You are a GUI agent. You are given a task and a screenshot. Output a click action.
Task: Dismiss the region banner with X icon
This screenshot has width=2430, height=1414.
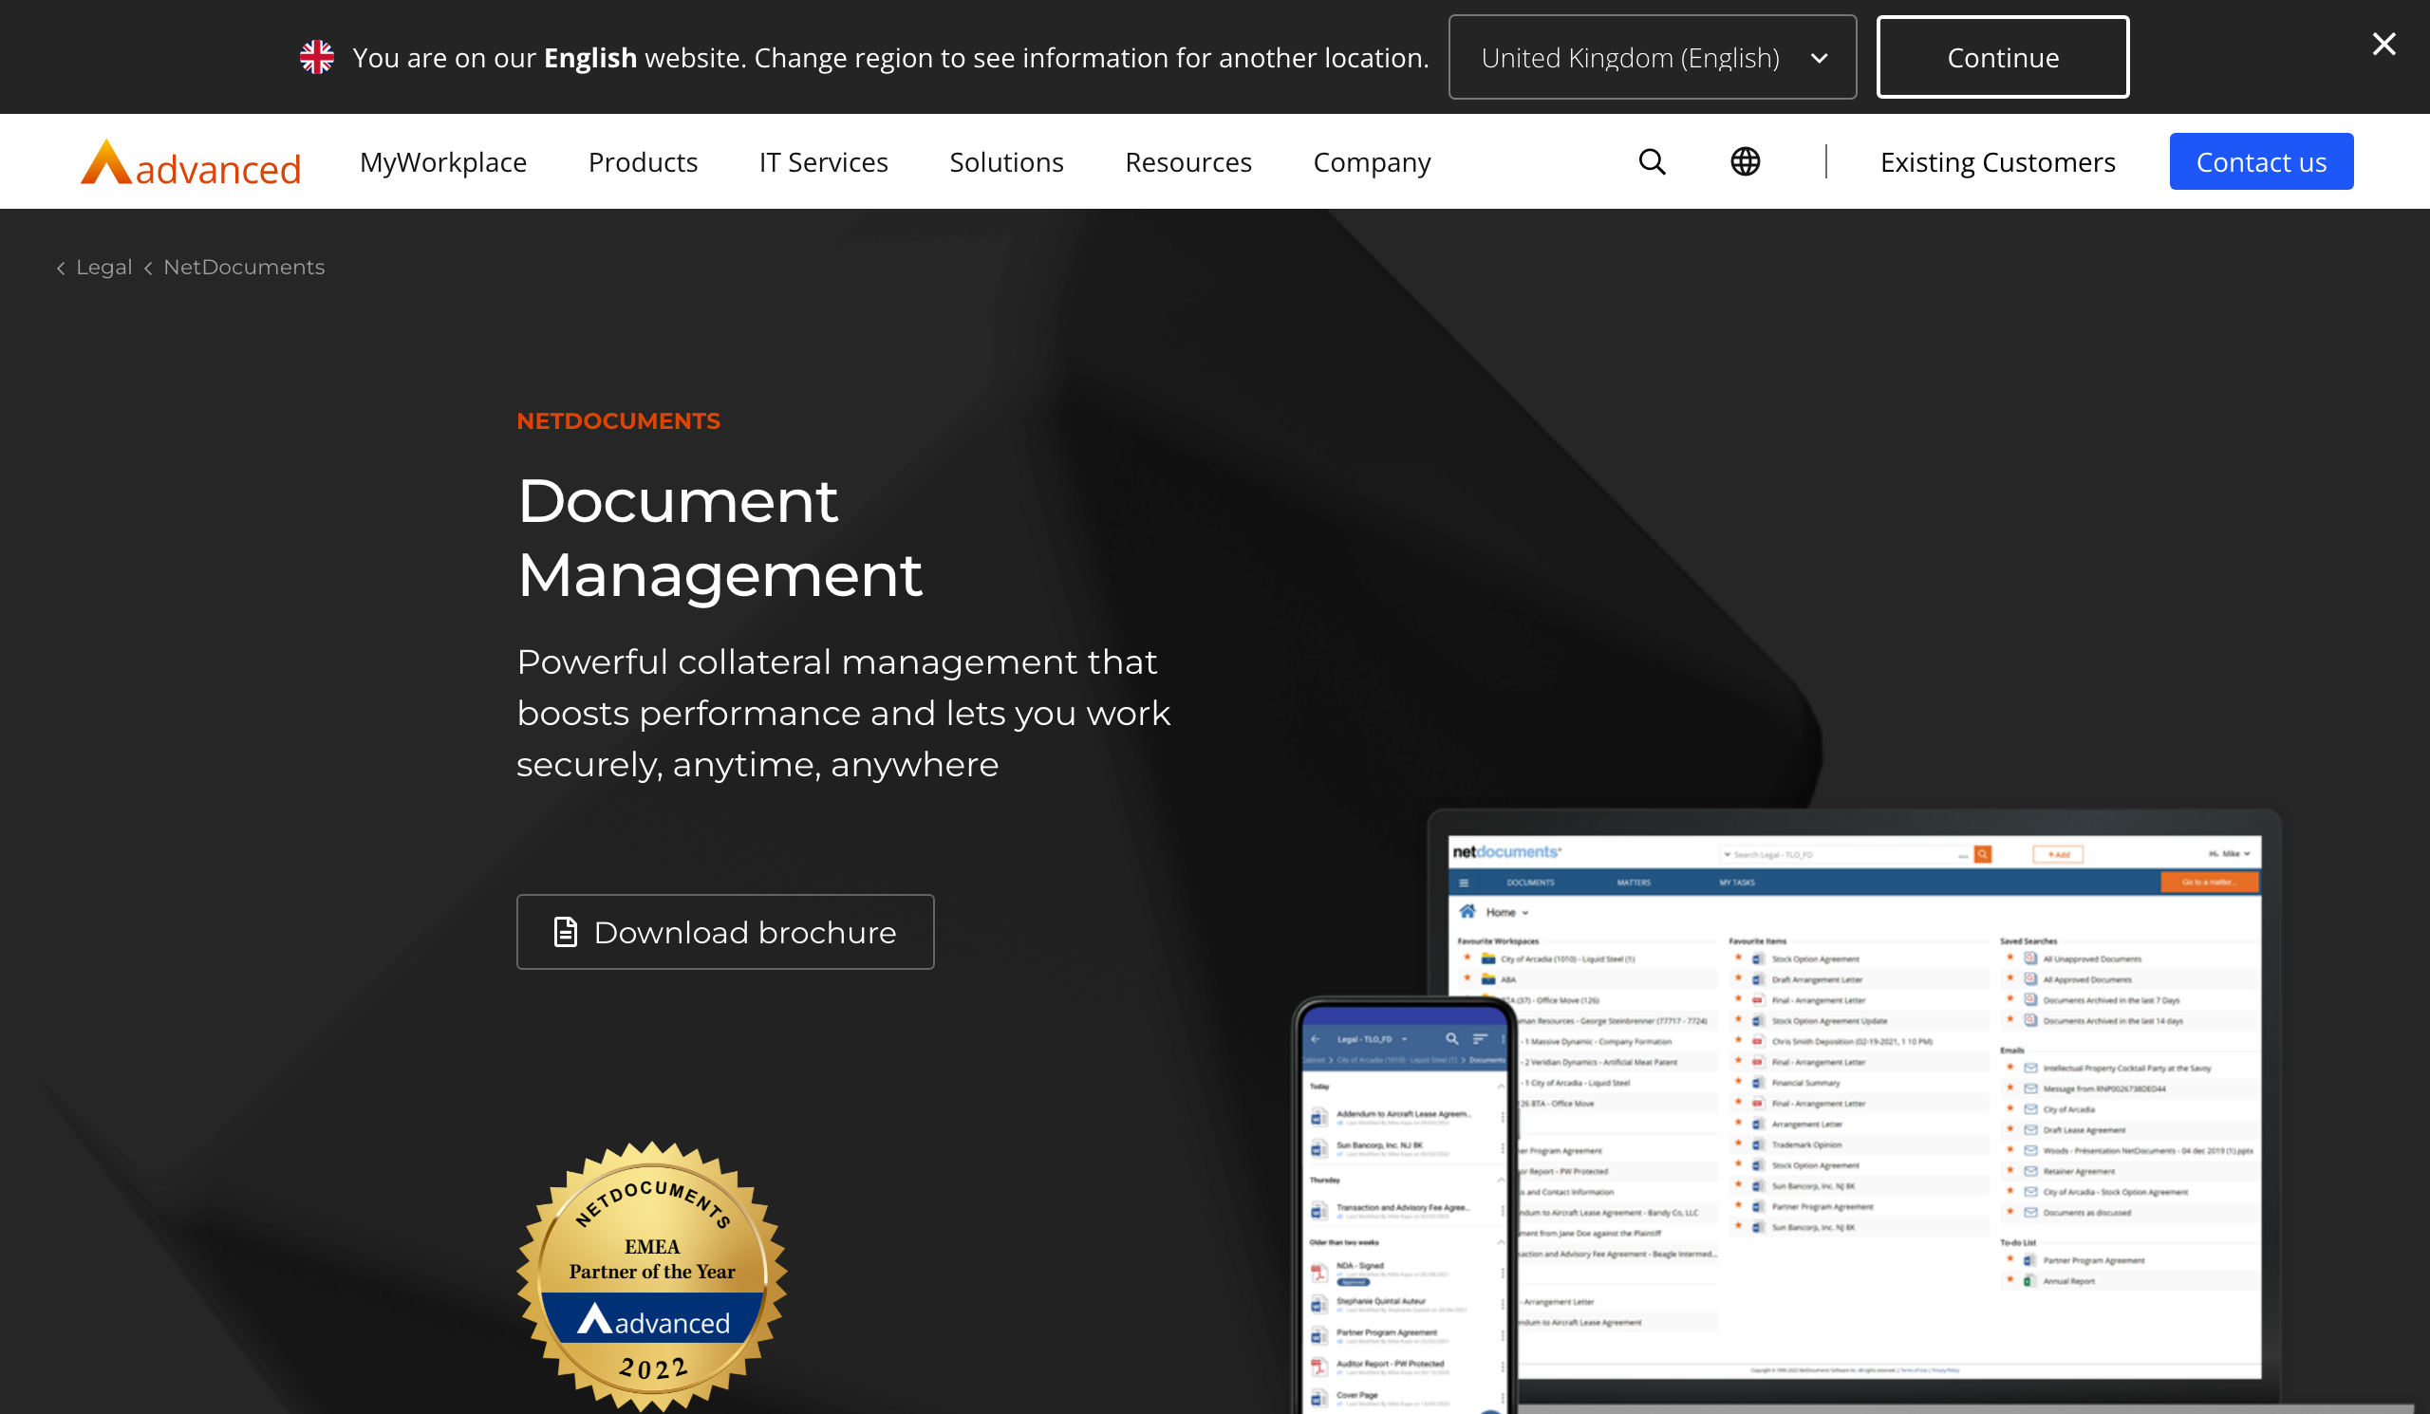[2383, 45]
